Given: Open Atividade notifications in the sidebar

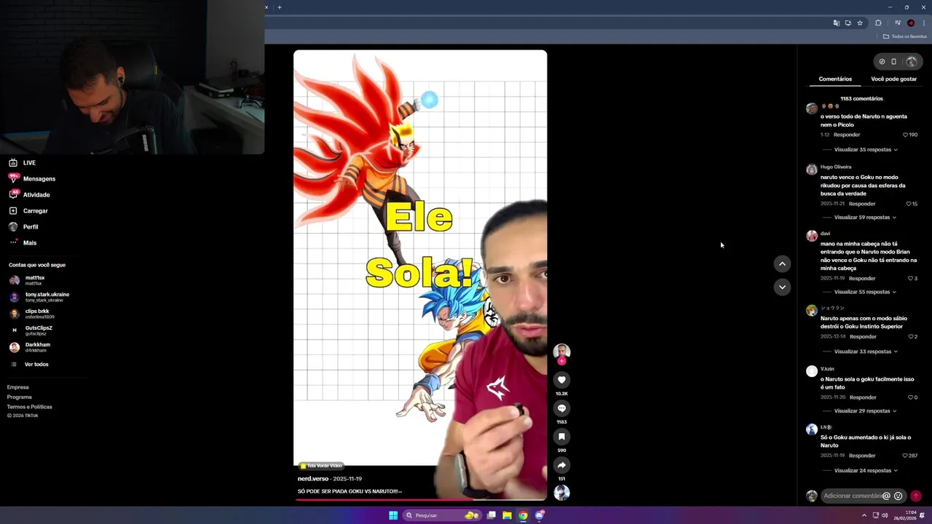Looking at the screenshot, I should pos(29,195).
